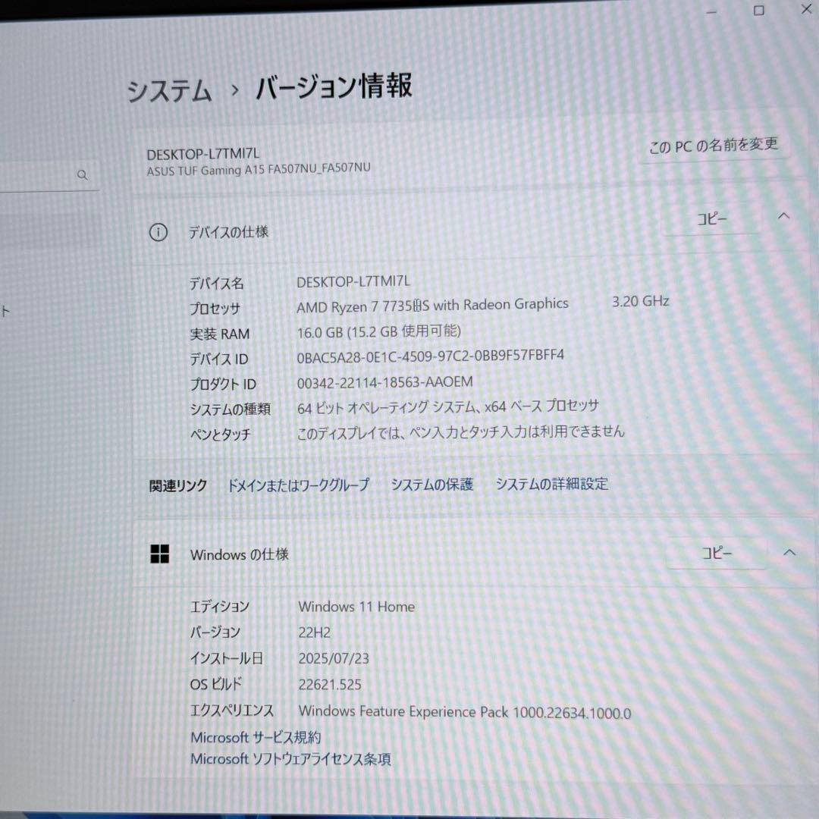
Task: Click the 実装 RAM label
Action: (x=219, y=334)
